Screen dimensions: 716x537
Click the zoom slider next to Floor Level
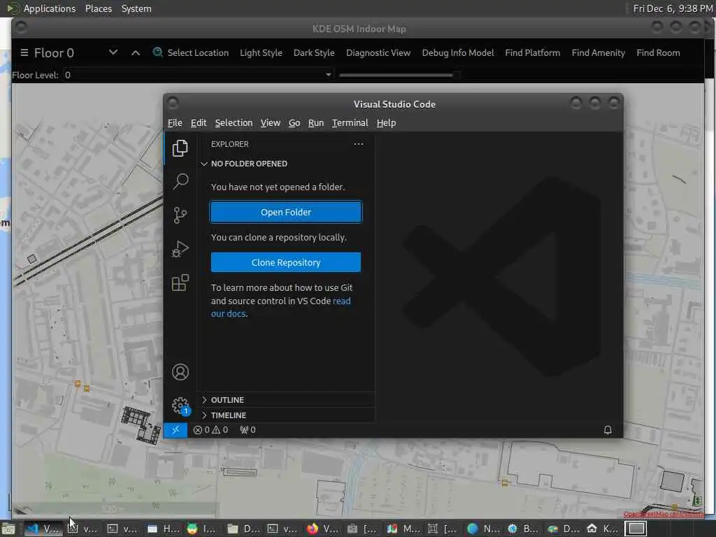(399, 75)
